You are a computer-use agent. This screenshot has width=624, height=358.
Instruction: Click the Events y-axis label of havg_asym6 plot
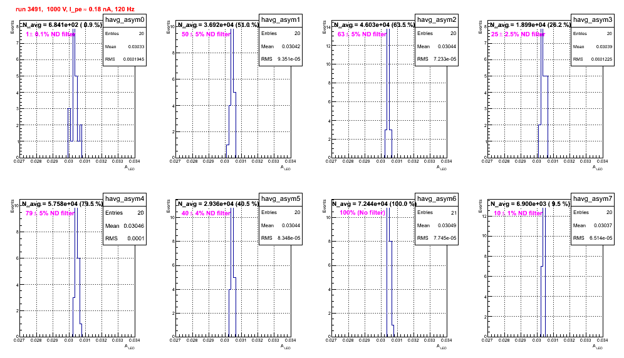point(325,206)
